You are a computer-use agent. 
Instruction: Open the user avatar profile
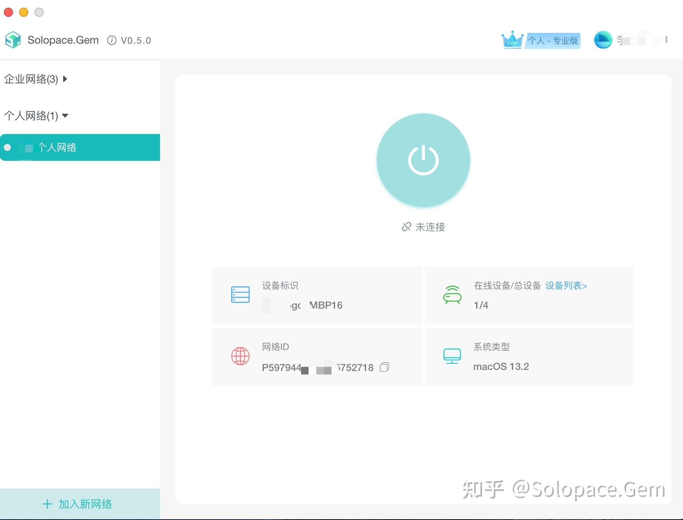point(603,40)
